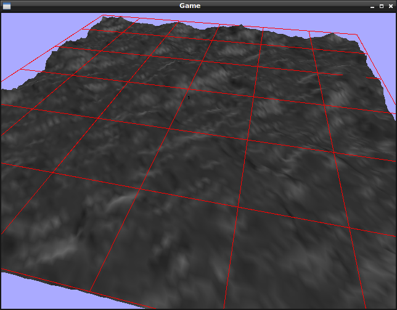The image size is (397, 310).
Task: Minimize the Game window
Action: click(372, 6)
